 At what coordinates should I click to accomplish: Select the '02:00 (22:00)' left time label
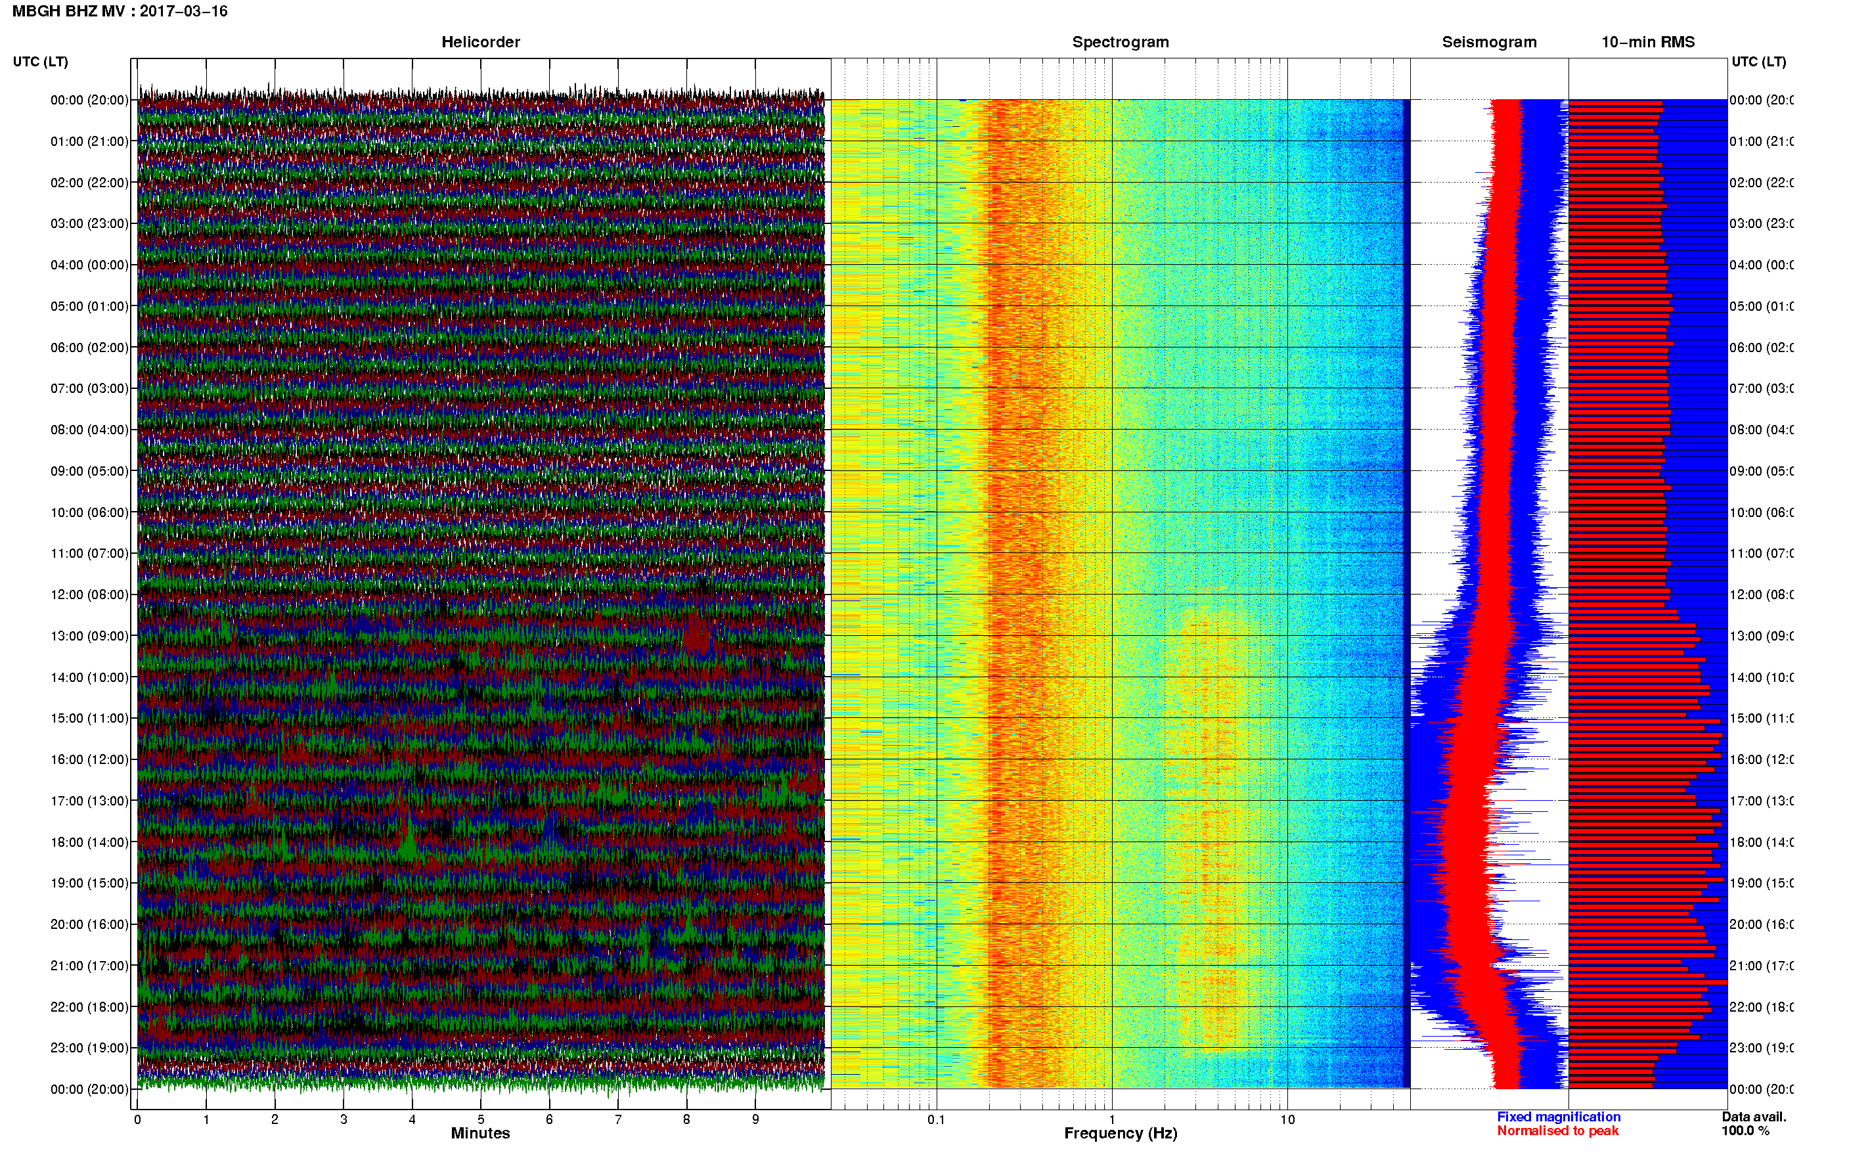point(89,183)
